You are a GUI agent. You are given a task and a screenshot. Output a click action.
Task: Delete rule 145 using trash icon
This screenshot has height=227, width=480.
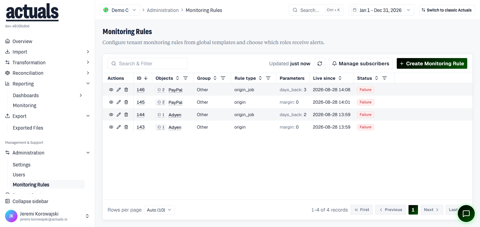click(x=126, y=102)
